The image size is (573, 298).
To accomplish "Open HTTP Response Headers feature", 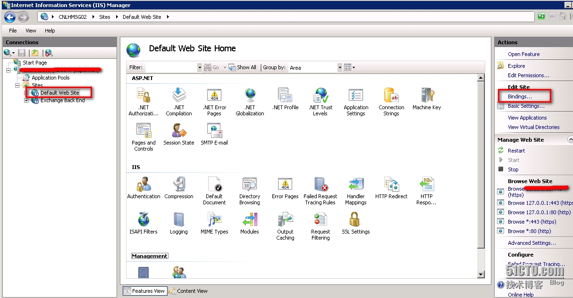I will tap(427, 191).
